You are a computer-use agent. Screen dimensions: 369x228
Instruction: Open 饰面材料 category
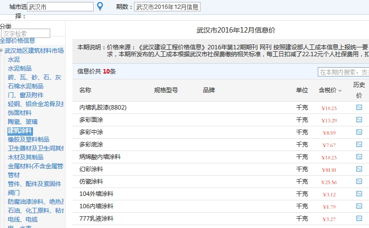(x=20, y=113)
